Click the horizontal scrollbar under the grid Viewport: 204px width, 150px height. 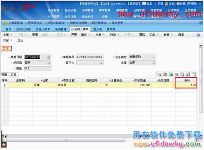pyautogui.click(x=66, y=140)
